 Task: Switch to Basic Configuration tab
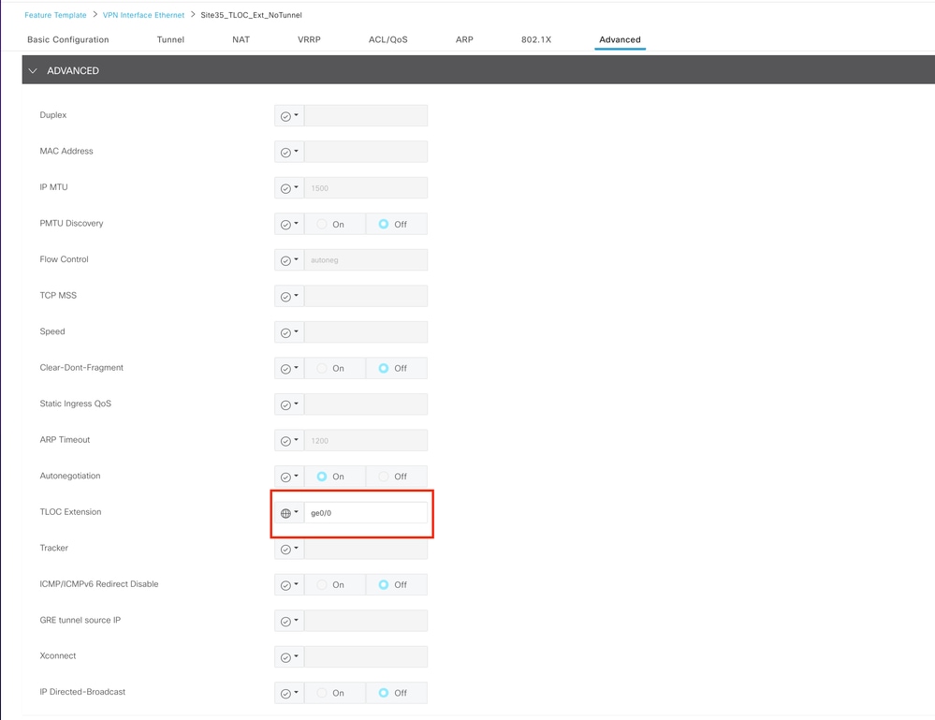point(68,39)
